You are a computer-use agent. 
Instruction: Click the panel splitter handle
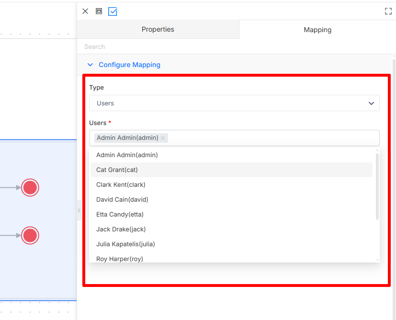coord(79,210)
